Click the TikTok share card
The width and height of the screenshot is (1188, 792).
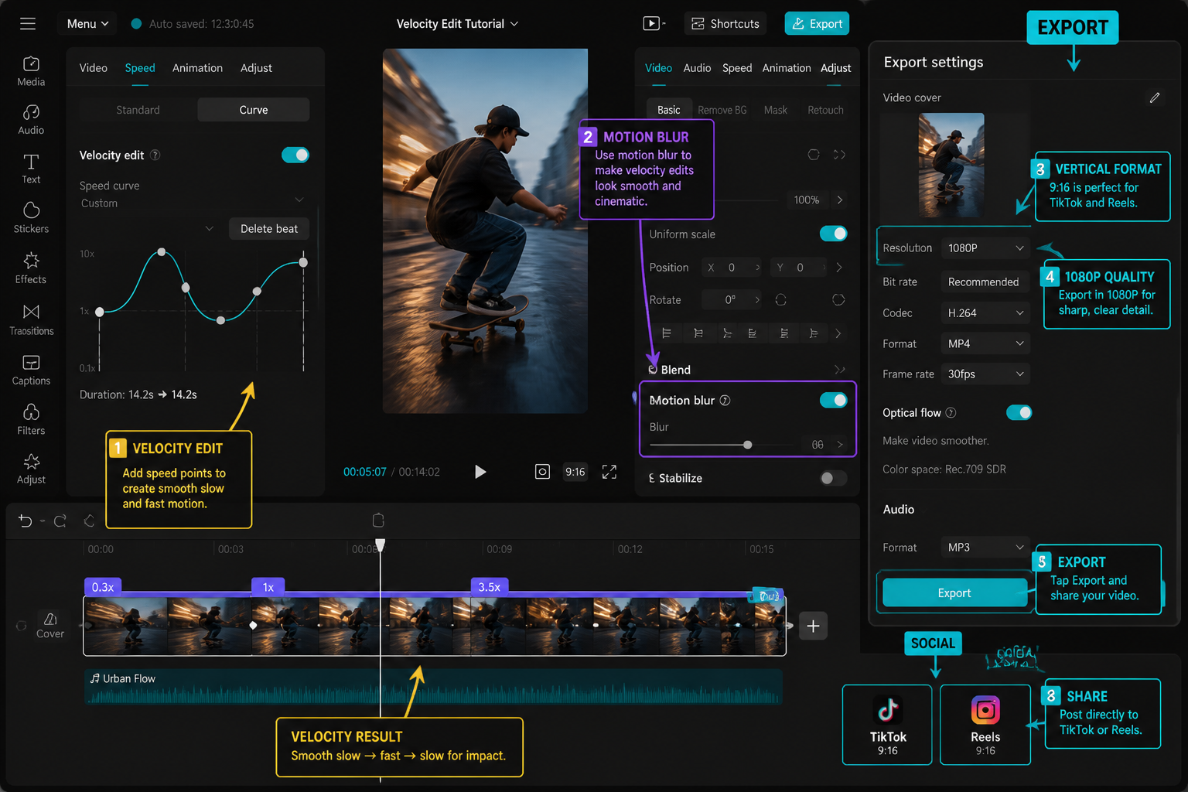click(x=887, y=725)
